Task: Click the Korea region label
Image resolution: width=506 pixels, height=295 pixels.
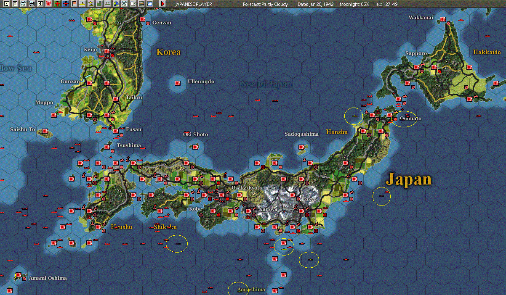Action: (168, 52)
